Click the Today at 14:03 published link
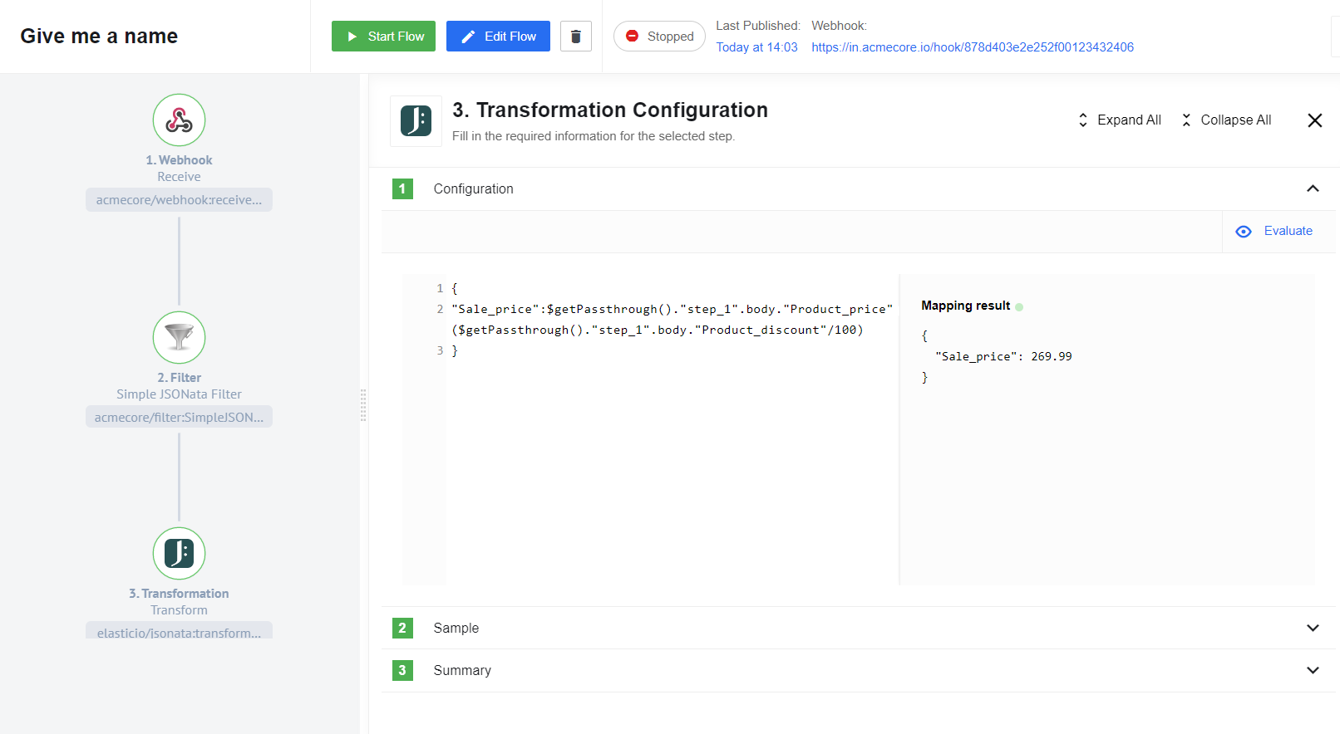 pyautogui.click(x=756, y=47)
